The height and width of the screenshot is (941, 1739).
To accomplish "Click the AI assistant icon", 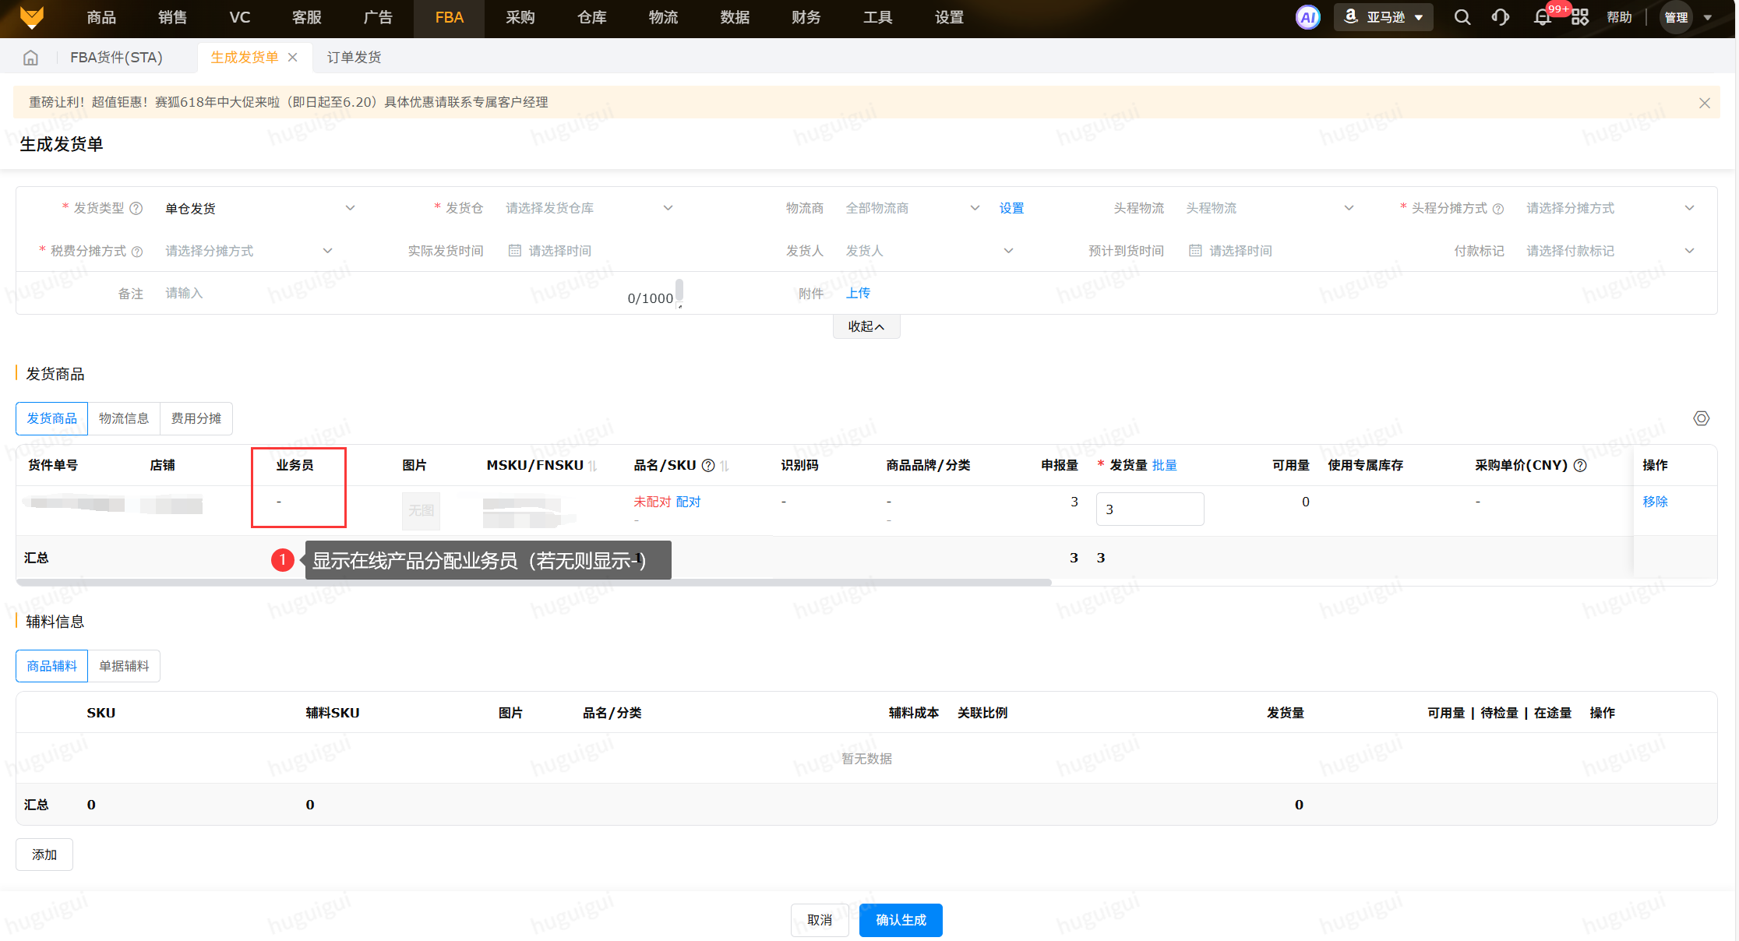I will 1307,17.
